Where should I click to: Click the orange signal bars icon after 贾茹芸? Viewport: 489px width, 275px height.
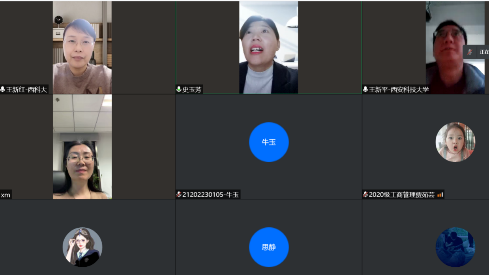coord(440,195)
